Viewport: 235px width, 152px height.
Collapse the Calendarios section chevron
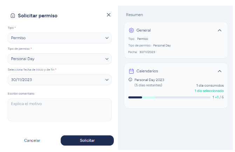220,71
